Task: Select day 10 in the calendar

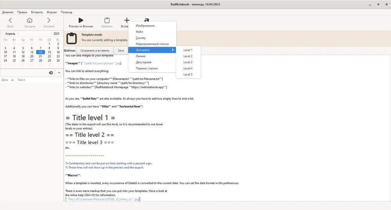Action: pyautogui.click(x=5, y=52)
